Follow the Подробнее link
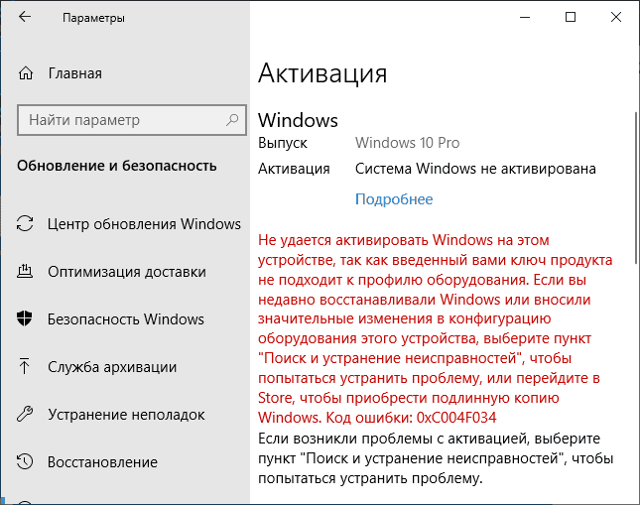The width and height of the screenshot is (640, 505). click(394, 199)
